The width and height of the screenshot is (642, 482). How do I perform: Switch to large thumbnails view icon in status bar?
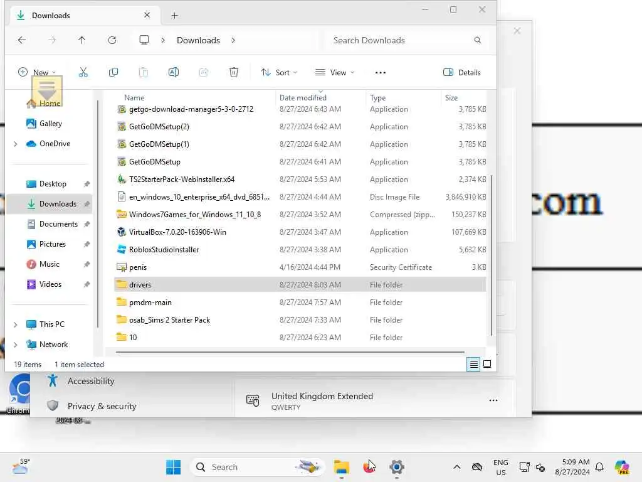[x=487, y=364]
